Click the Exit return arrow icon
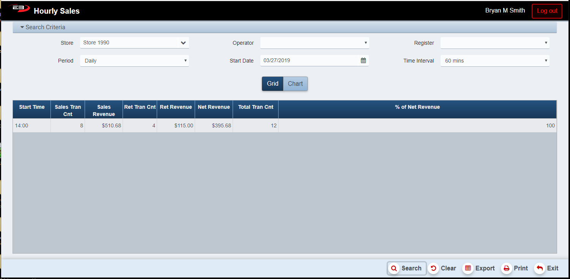 (539, 268)
